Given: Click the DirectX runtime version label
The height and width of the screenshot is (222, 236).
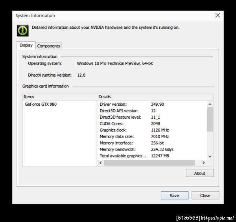Looking at the screenshot, I should tap(50, 75).
